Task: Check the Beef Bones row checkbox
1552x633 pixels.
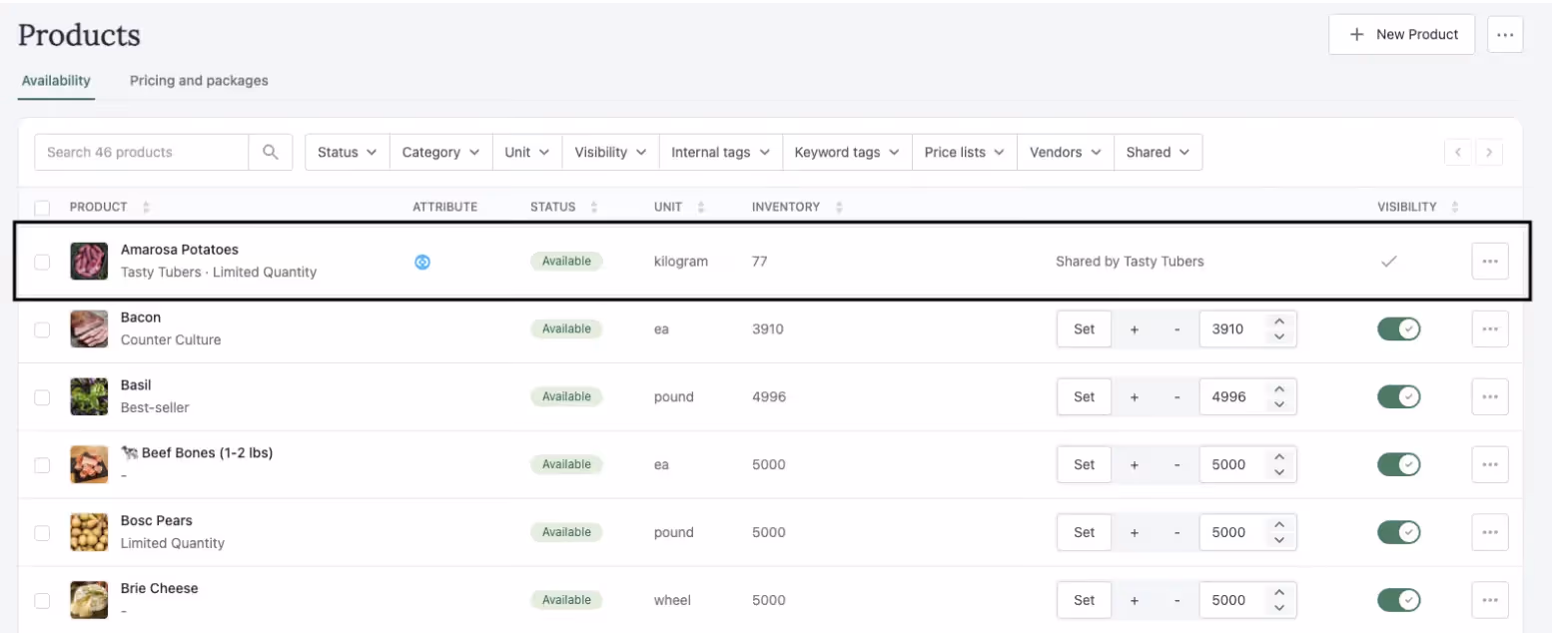Action: pyautogui.click(x=42, y=465)
